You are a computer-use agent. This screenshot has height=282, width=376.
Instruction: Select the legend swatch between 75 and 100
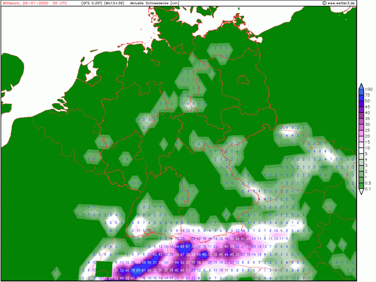[361, 92]
